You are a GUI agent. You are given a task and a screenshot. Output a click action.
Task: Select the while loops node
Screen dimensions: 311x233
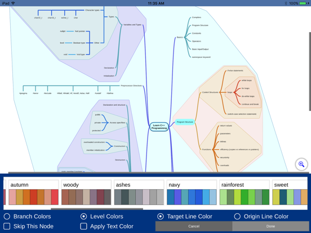tap(247, 80)
